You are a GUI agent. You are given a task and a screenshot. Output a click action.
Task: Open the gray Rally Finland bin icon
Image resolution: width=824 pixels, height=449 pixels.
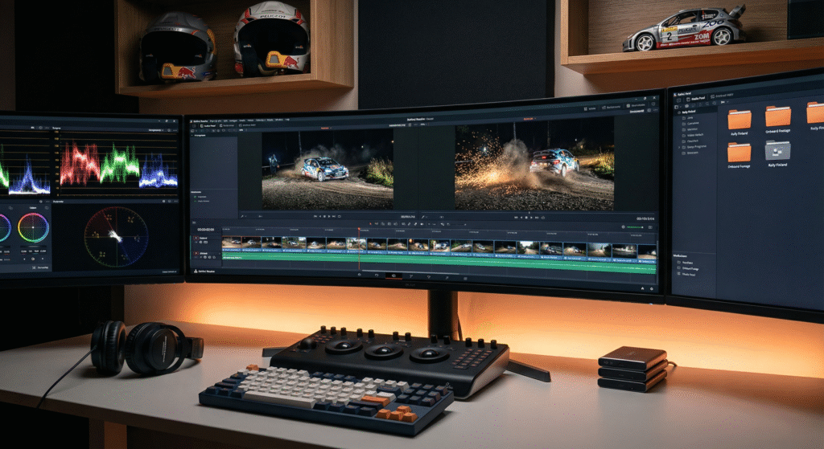click(777, 151)
